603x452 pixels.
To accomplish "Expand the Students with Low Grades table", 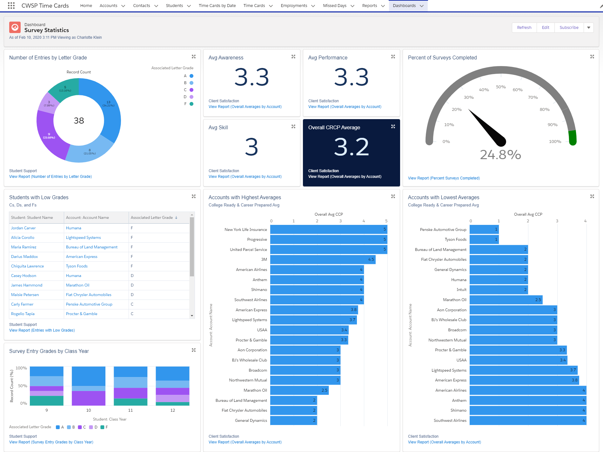I will click(x=194, y=196).
